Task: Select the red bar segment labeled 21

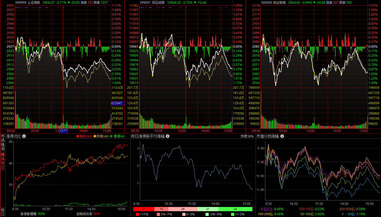Action: coord(144,209)
